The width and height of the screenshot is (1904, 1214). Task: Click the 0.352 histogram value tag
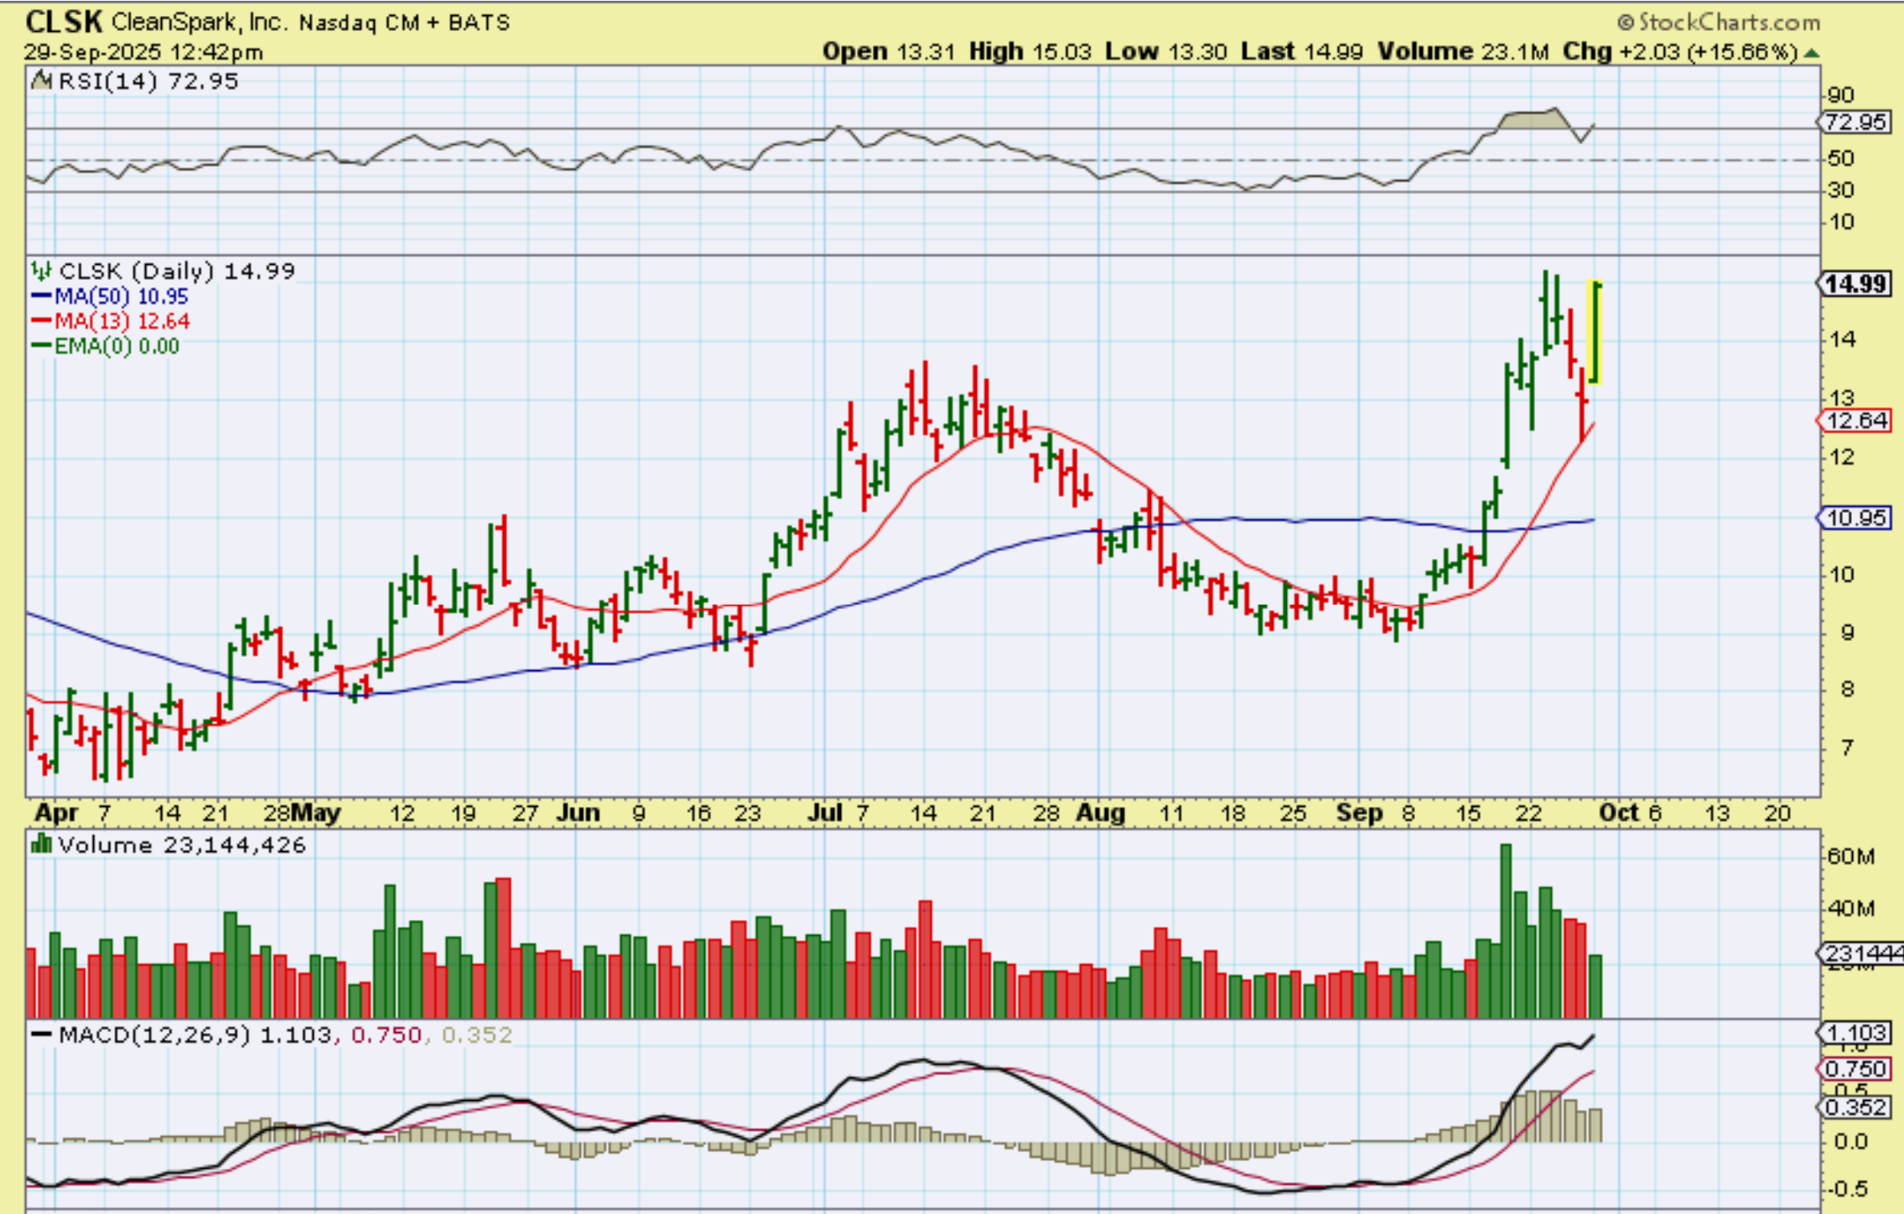(1855, 1108)
